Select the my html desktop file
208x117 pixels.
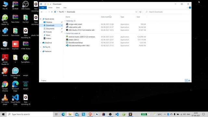(25, 19)
